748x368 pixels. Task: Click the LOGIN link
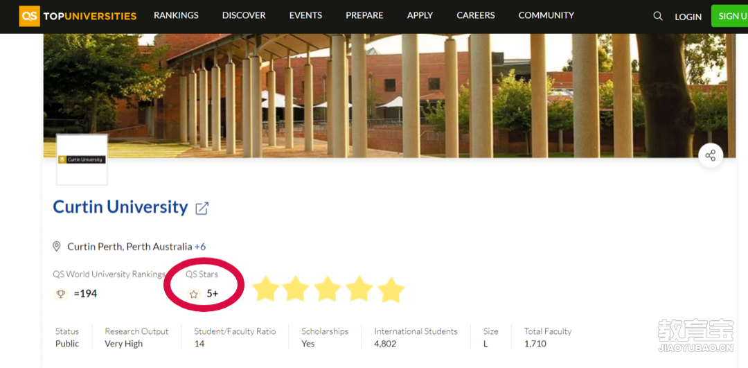click(x=688, y=17)
